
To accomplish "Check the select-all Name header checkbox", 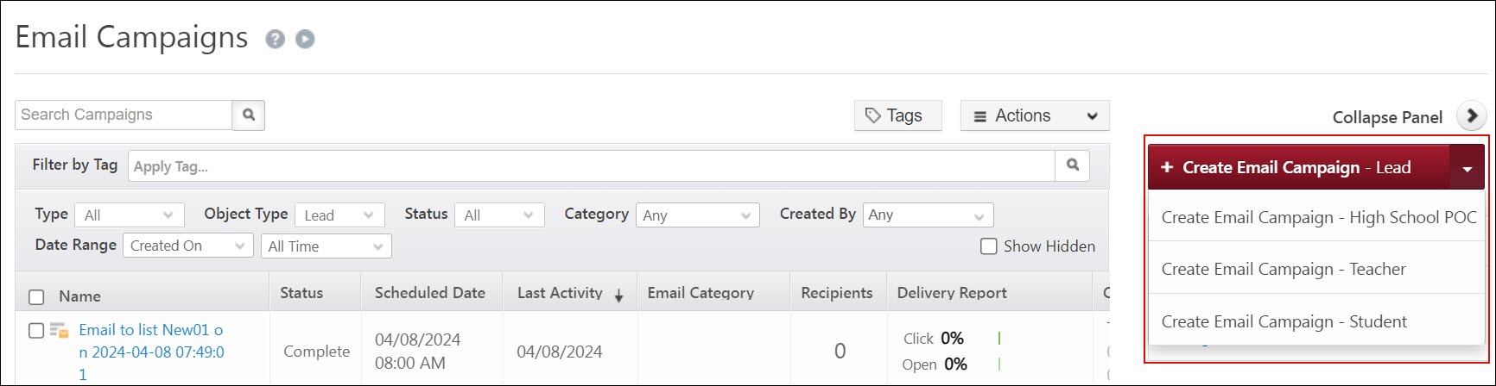I will pyautogui.click(x=36, y=297).
